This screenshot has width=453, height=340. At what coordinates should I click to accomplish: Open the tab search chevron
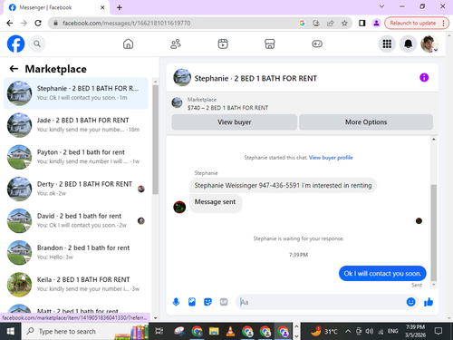pyautogui.click(x=381, y=6)
